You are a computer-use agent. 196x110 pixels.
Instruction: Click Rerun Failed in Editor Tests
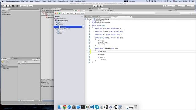pos(56,10)
